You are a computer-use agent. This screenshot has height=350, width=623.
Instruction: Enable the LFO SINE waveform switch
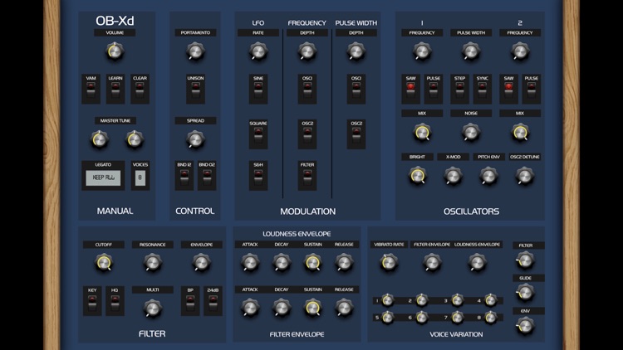point(258,90)
